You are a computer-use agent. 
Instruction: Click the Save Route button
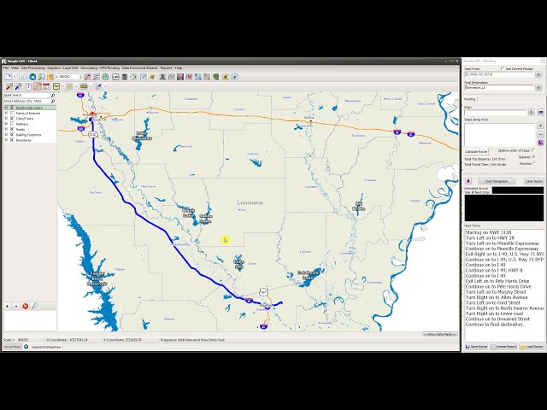[476, 347]
